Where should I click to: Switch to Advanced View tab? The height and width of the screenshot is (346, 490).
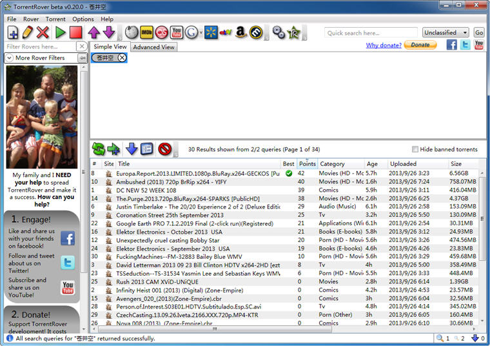tap(153, 47)
